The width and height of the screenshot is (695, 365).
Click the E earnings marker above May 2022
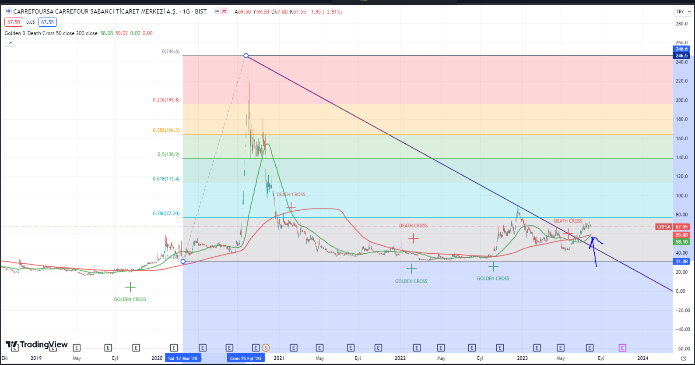click(441, 348)
